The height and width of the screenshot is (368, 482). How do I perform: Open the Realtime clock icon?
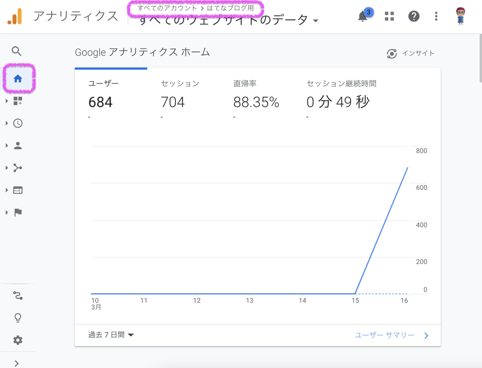[x=18, y=123]
